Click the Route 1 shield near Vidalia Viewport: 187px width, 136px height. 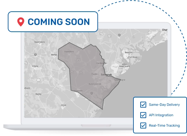(x=38, y=80)
